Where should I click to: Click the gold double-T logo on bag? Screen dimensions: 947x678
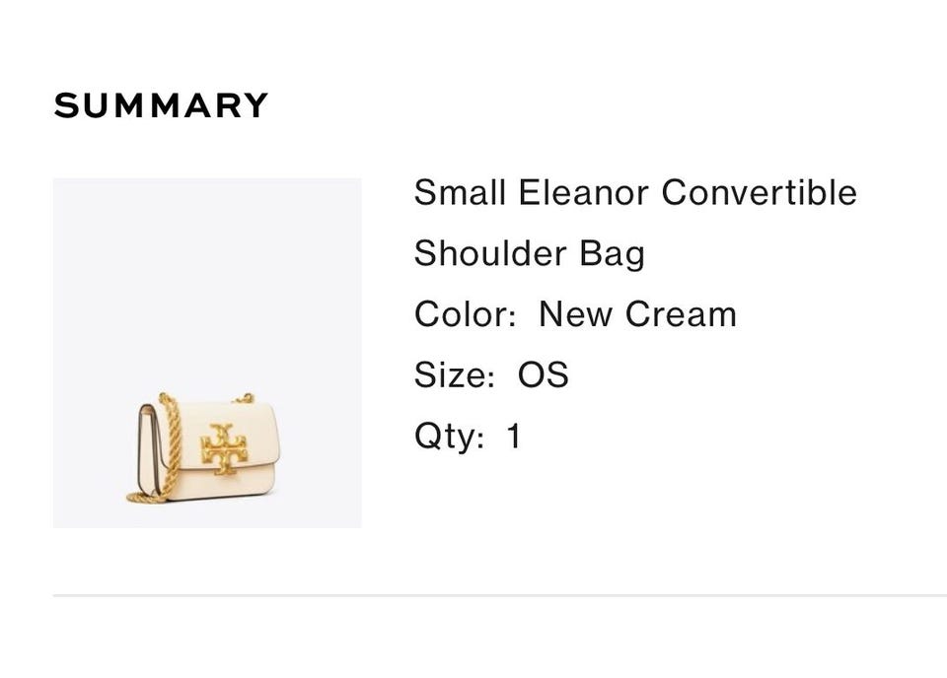click(x=224, y=448)
